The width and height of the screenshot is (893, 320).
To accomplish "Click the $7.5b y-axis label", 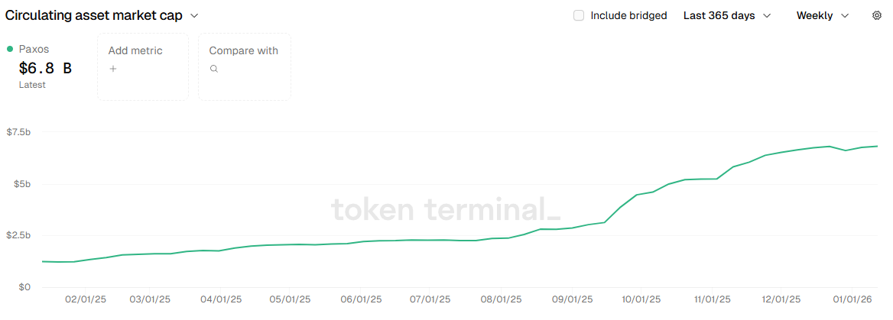I will (x=18, y=132).
